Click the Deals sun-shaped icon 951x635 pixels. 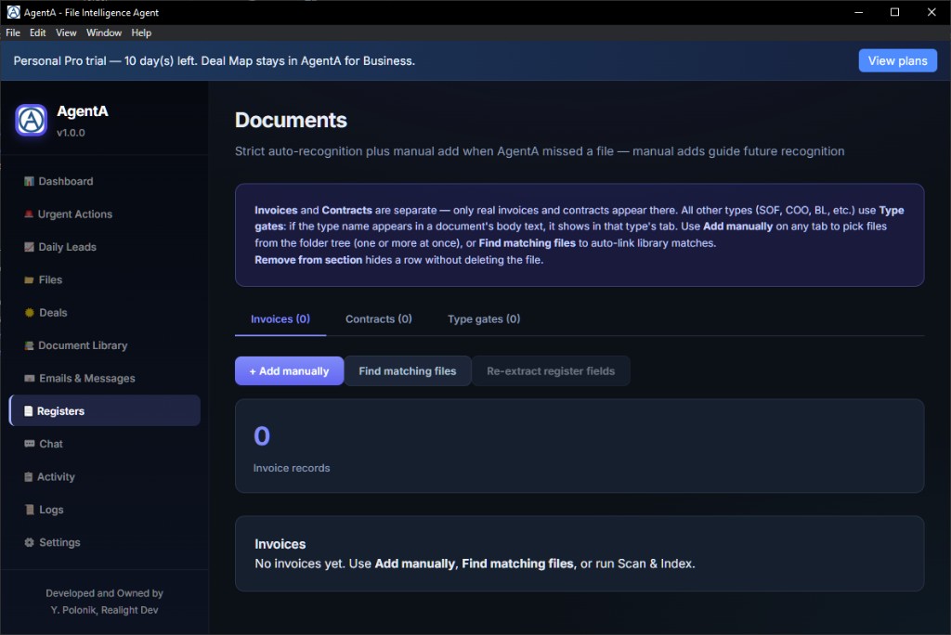click(29, 312)
